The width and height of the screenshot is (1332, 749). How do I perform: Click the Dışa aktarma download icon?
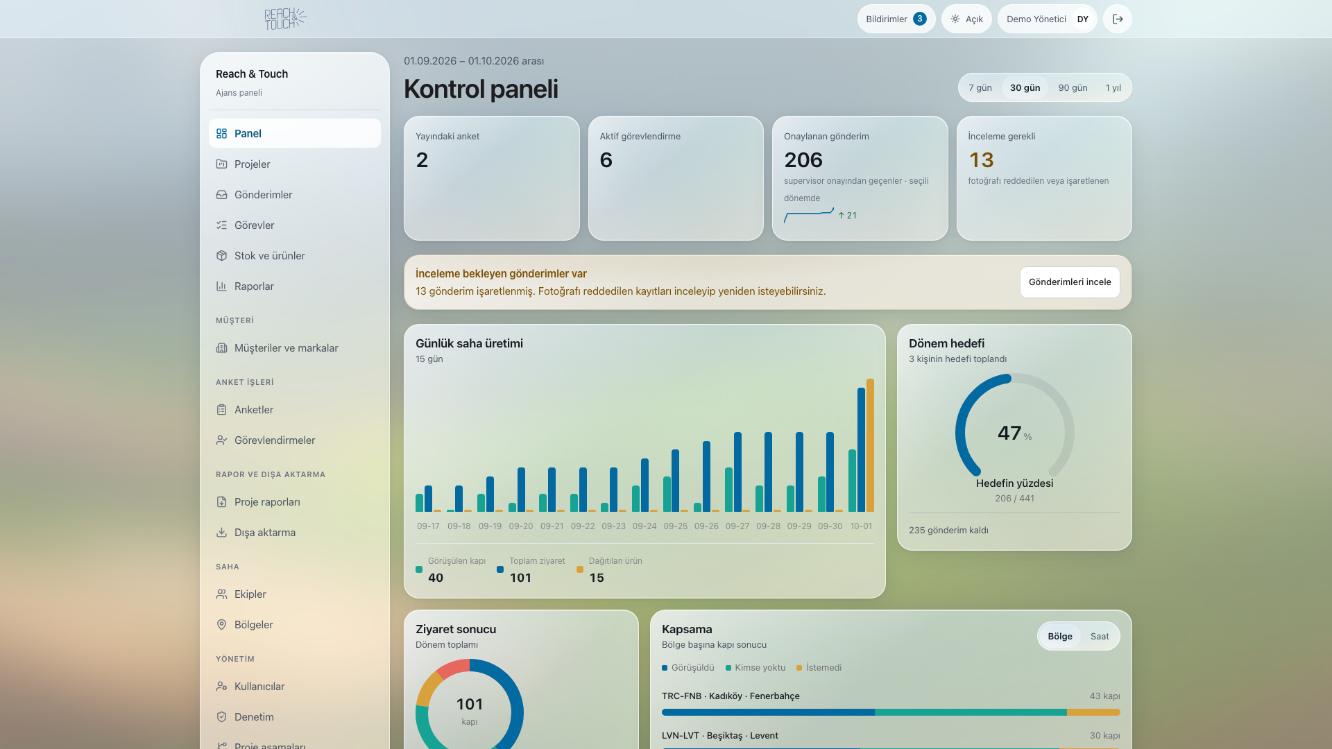click(221, 532)
